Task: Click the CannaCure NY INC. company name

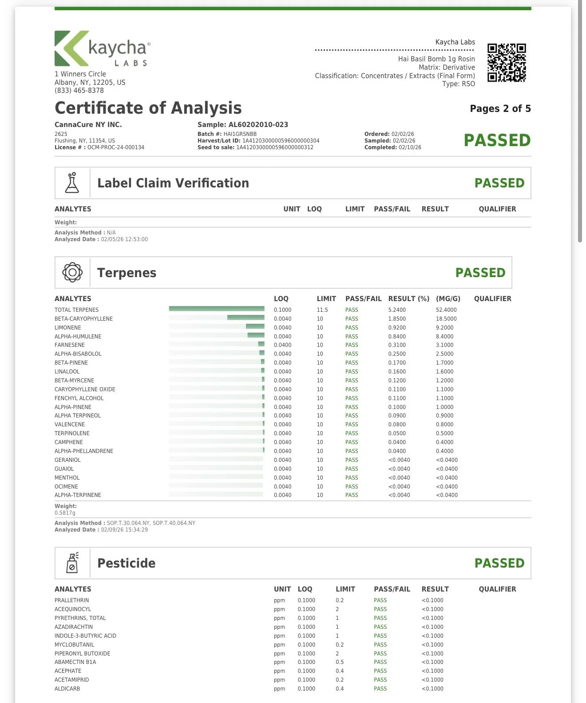Action: [x=88, y=125]
